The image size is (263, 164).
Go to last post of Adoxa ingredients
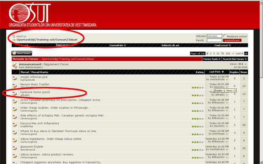pos(227,142)
